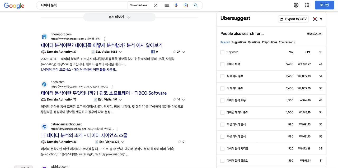The height and width of the screenshot is (168, 338).
Task: Click the Export to CSV button
Action: (x=293, y=19)
